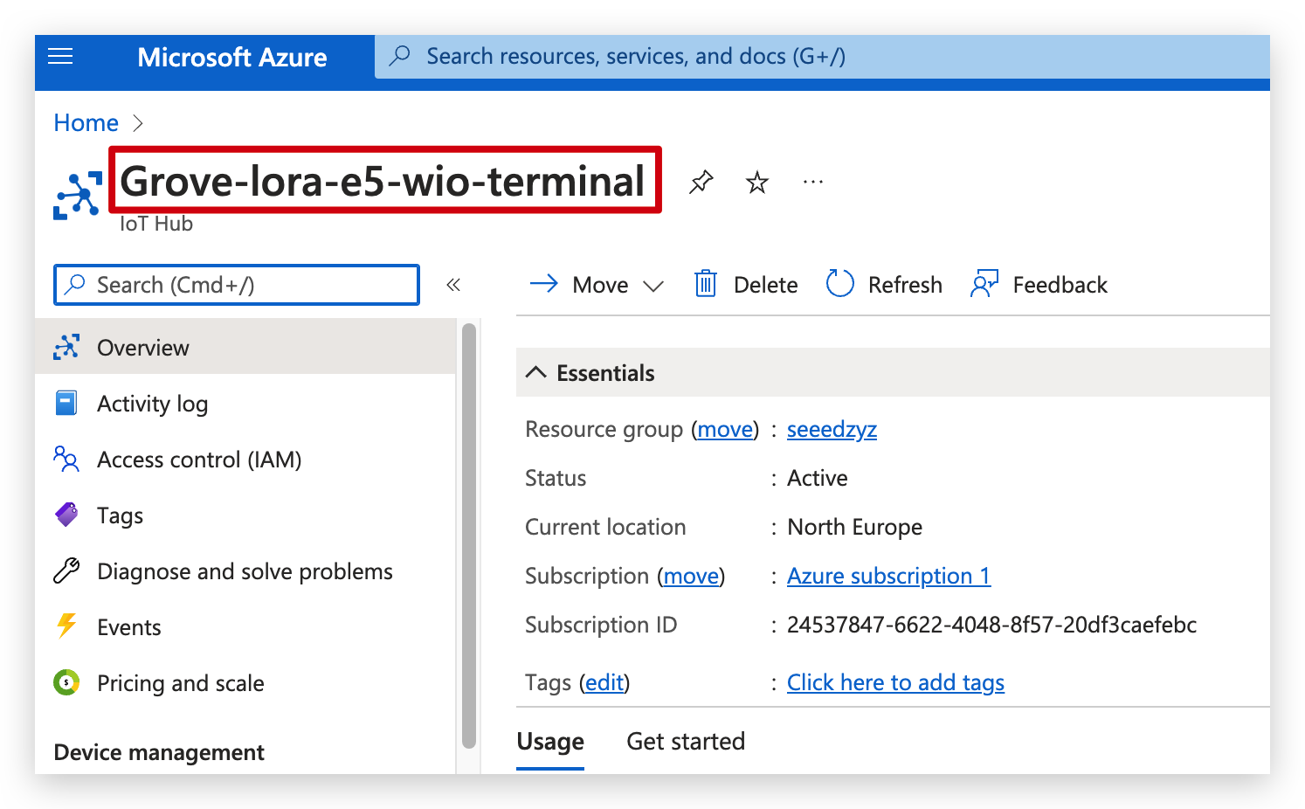This screenshot has width=1305, height=809.
Task: Open the Tags menu item
Action: coord(245,515)
